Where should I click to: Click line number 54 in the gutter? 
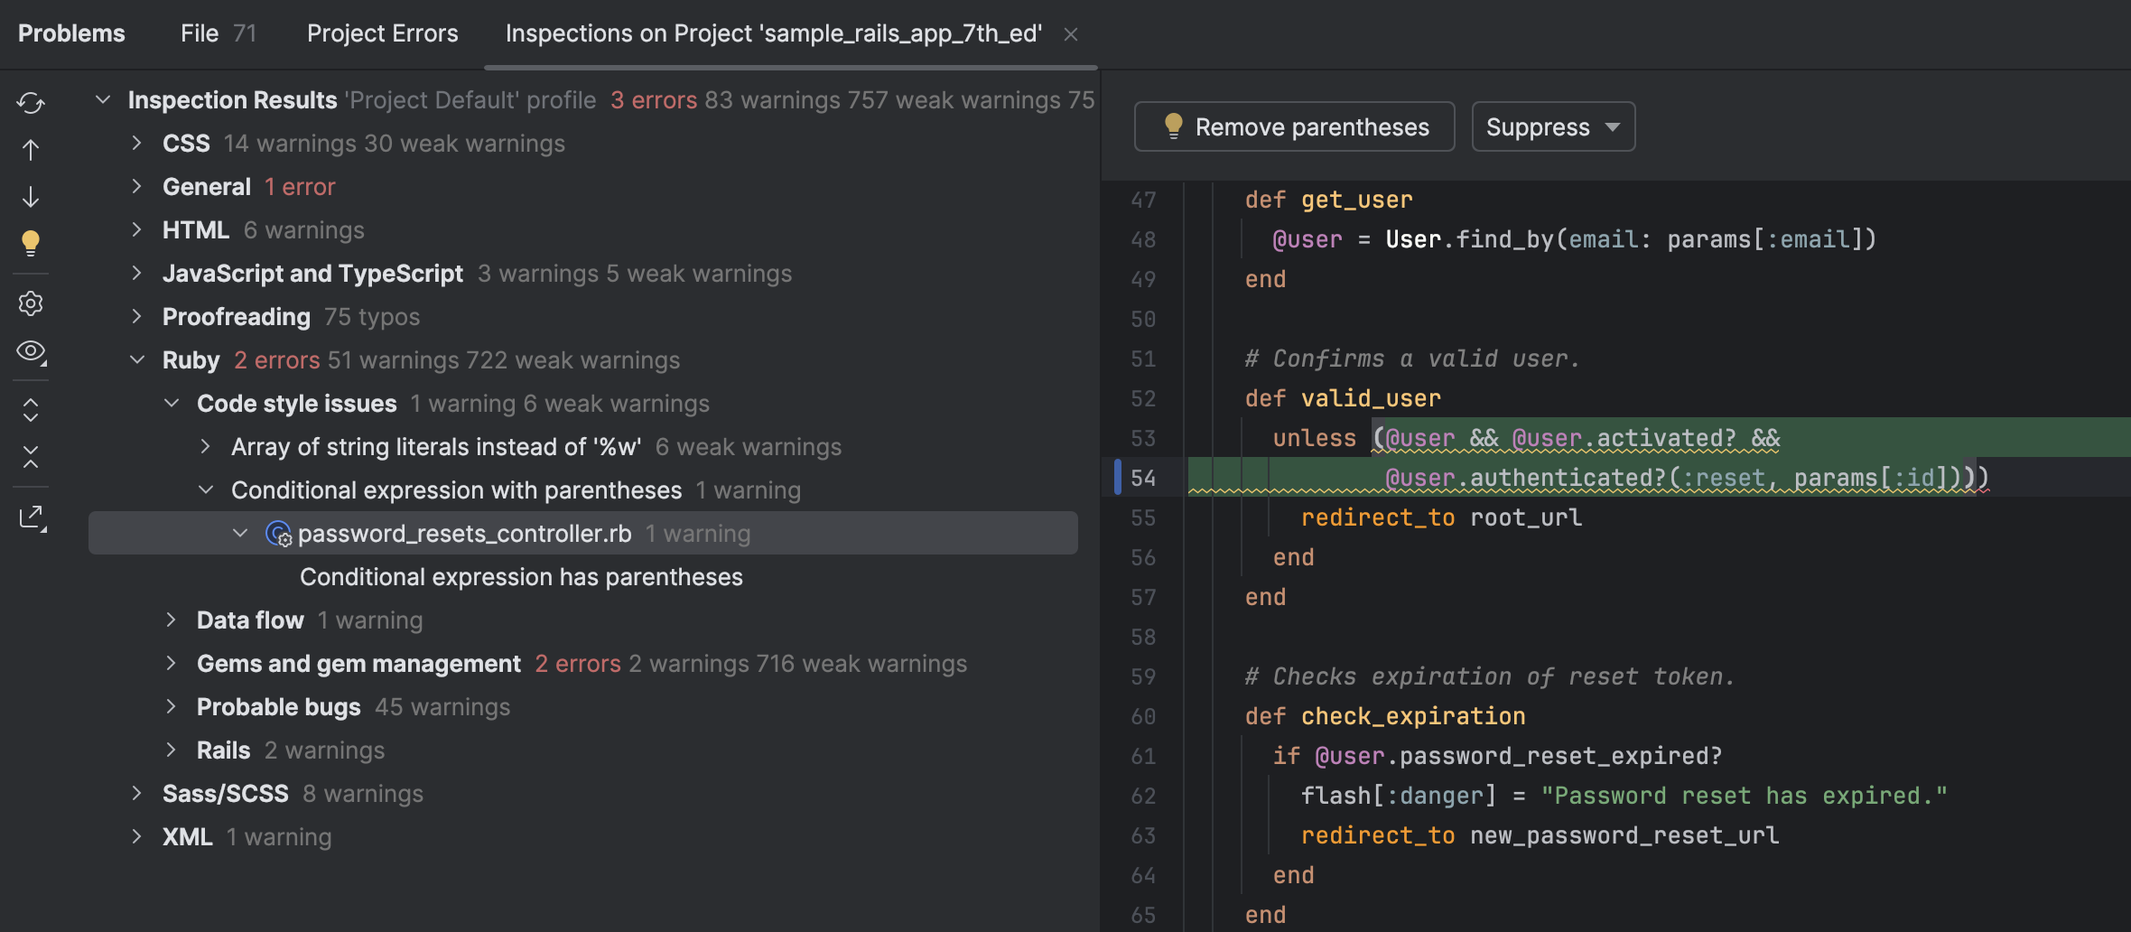click(x=1142, y=478)
